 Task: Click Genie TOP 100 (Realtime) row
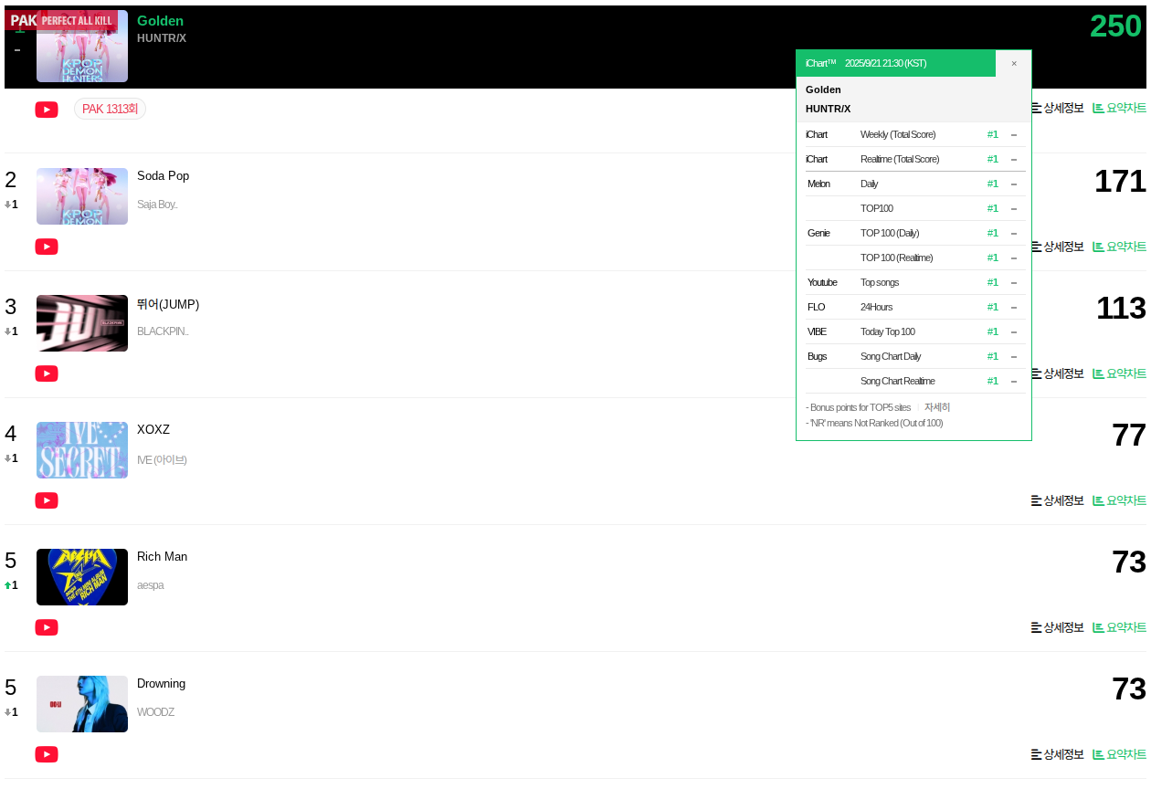point(915,258)
